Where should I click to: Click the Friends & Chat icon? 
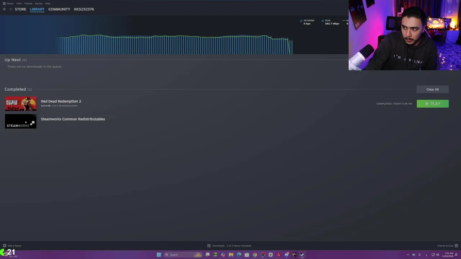(x=456, y=246)
